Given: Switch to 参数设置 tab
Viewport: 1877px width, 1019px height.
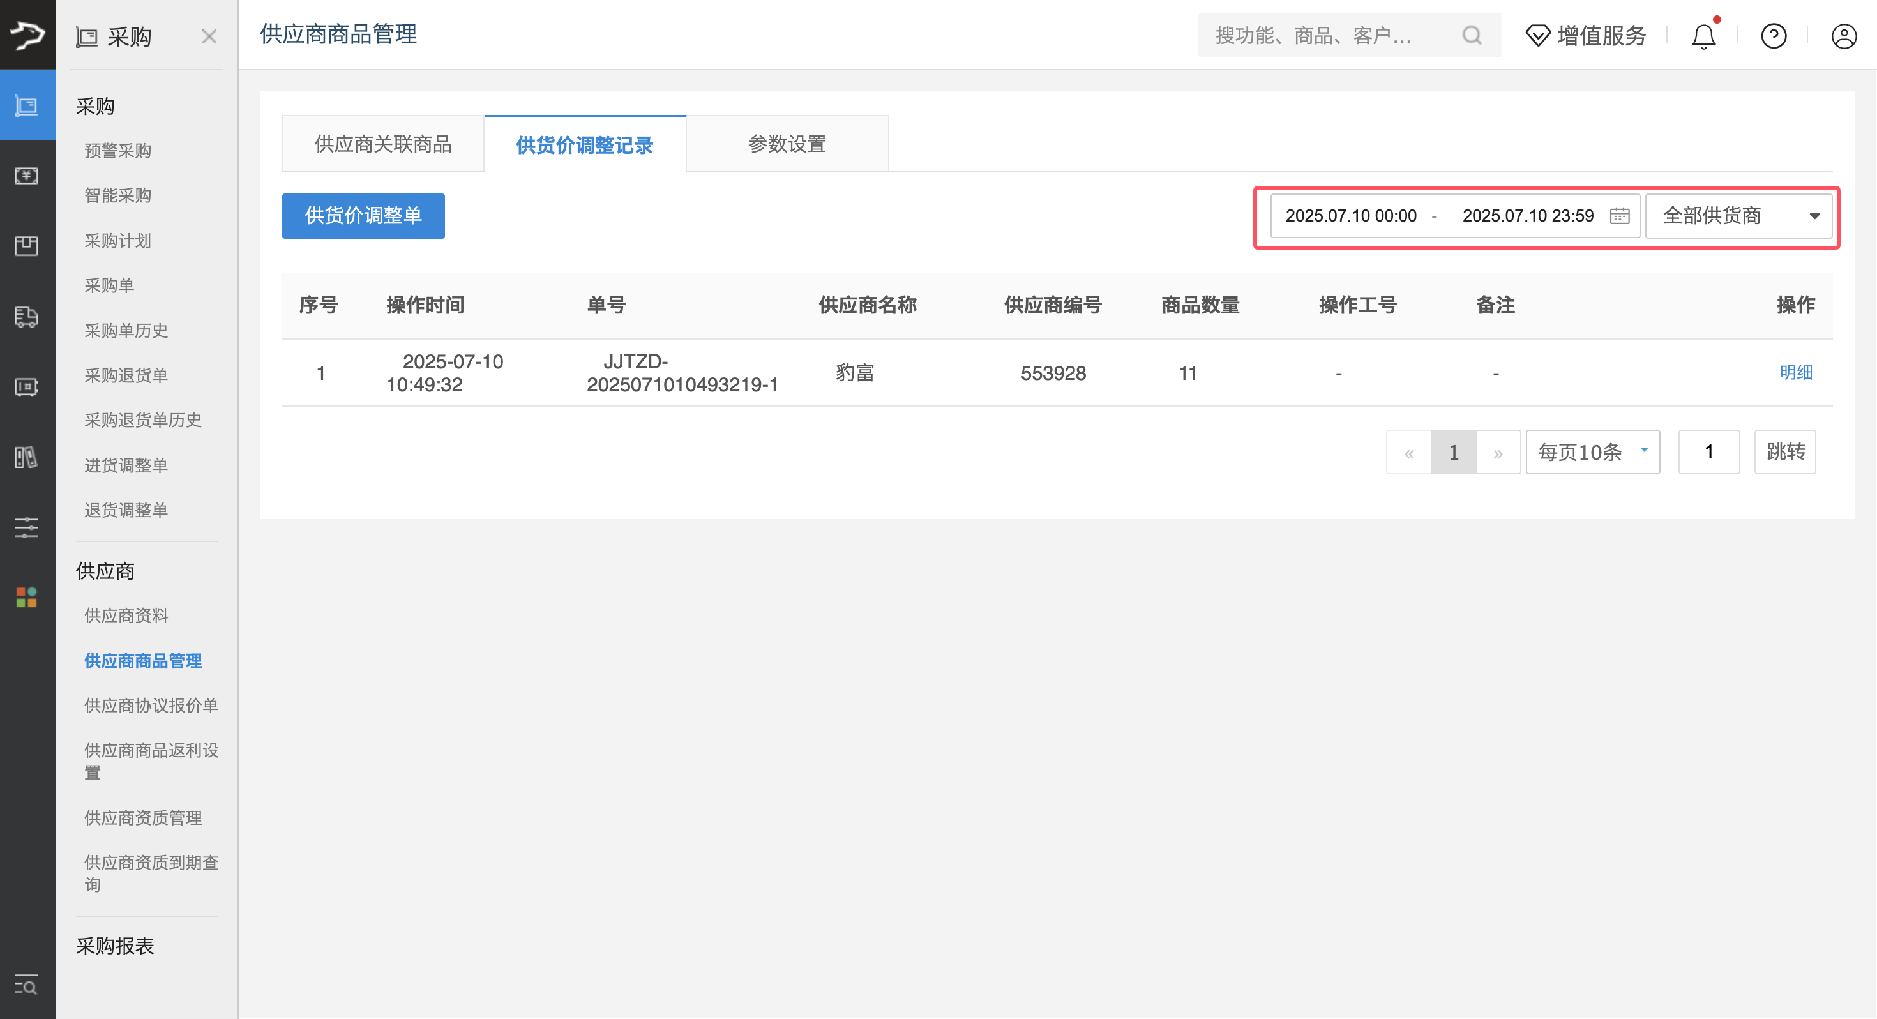Looking at the screenshot, I should click(787, 144).
